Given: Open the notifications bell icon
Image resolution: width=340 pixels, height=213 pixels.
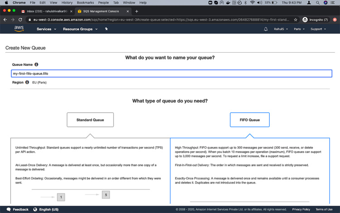Looking at the screenshot, I should 266,29.
